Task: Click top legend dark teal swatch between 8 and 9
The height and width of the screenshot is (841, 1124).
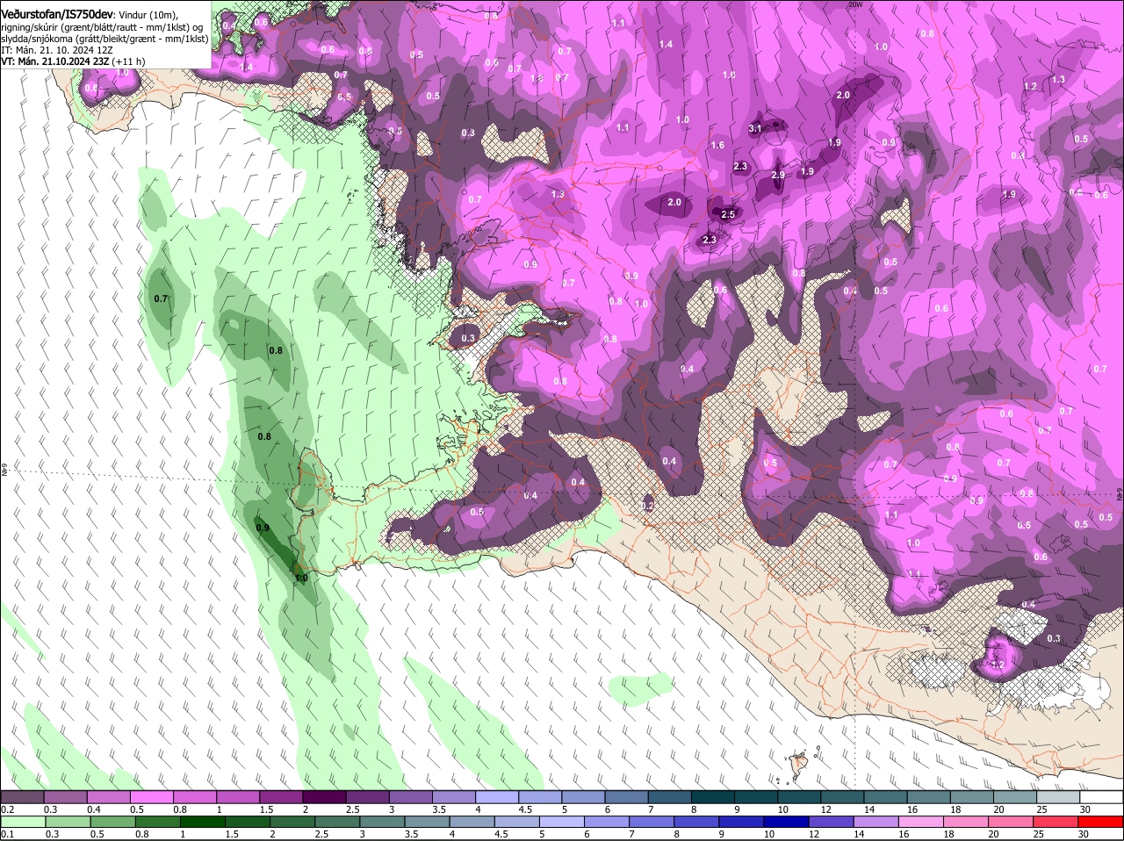Action: pyautogui.click(x=713, y=796)
